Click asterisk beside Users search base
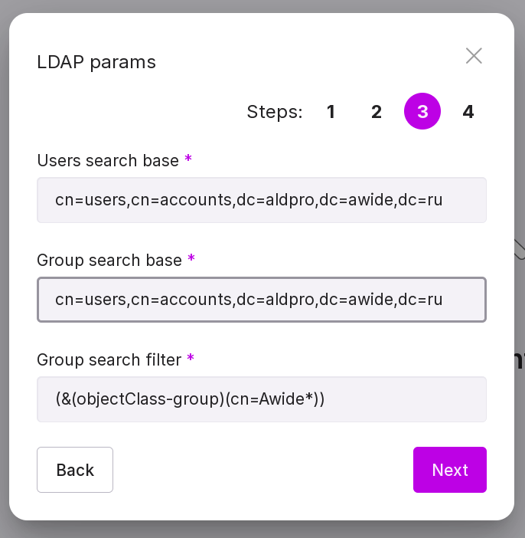The image size is (525, 538). [x=188, y=159]
